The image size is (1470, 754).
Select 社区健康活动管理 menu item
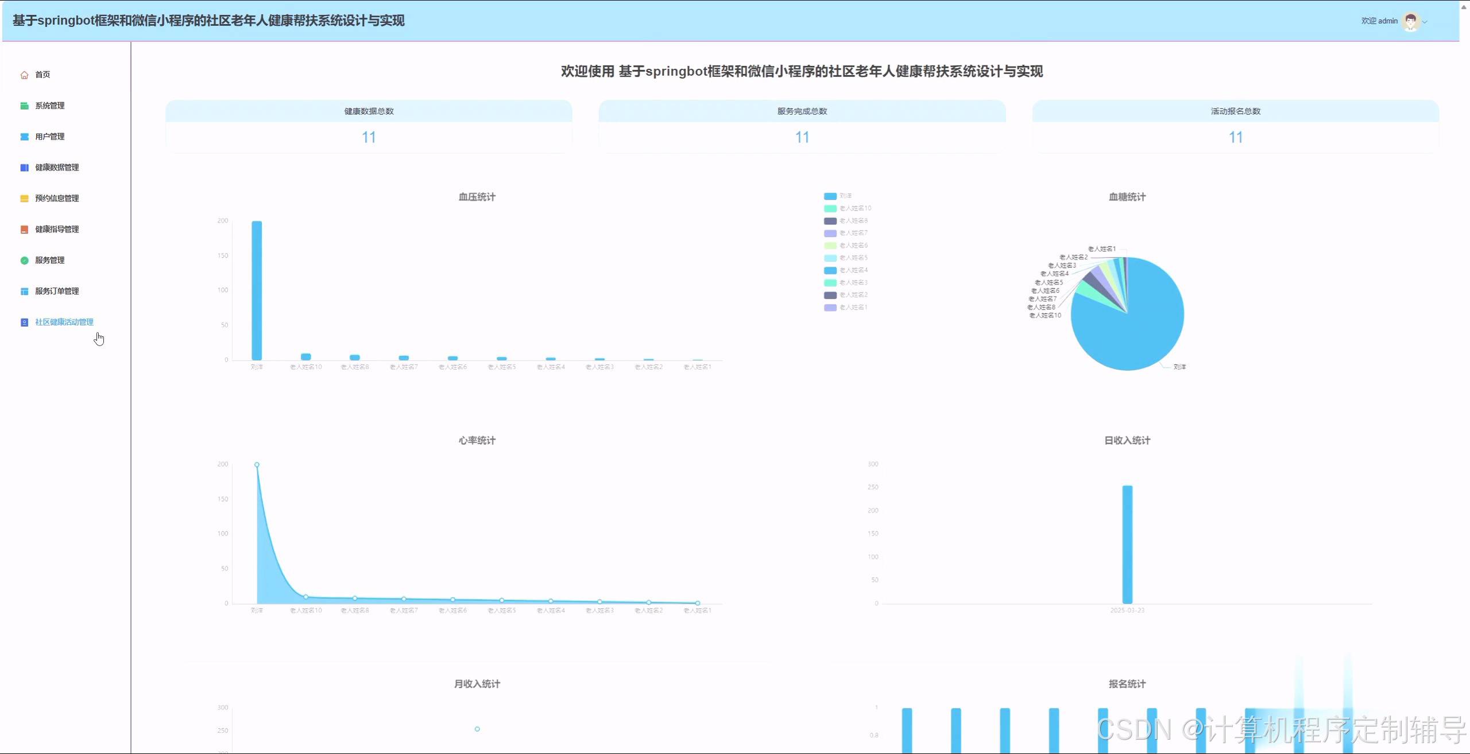click(63, 322)
